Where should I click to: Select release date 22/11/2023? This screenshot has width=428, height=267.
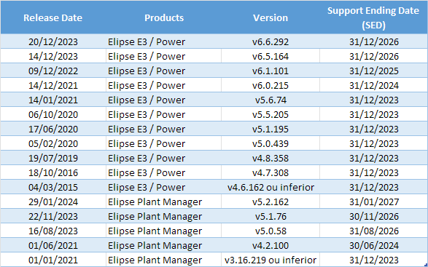[53, 216]
